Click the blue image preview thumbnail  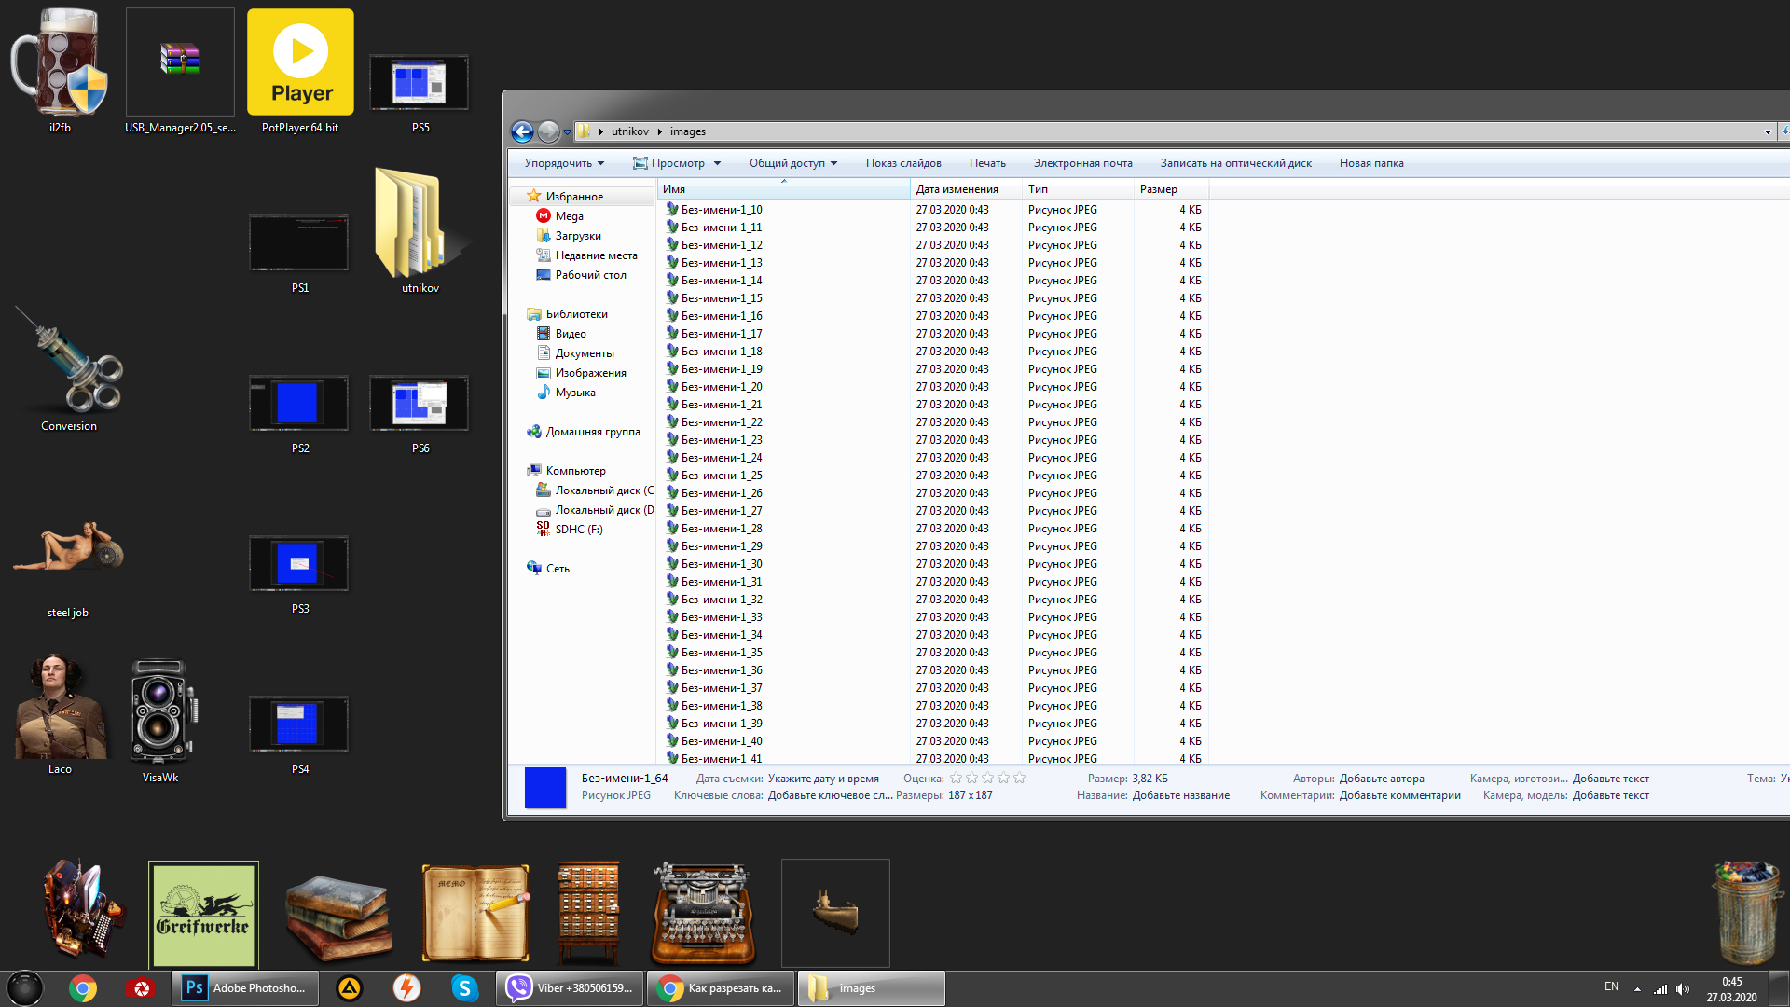coord(545,788)
